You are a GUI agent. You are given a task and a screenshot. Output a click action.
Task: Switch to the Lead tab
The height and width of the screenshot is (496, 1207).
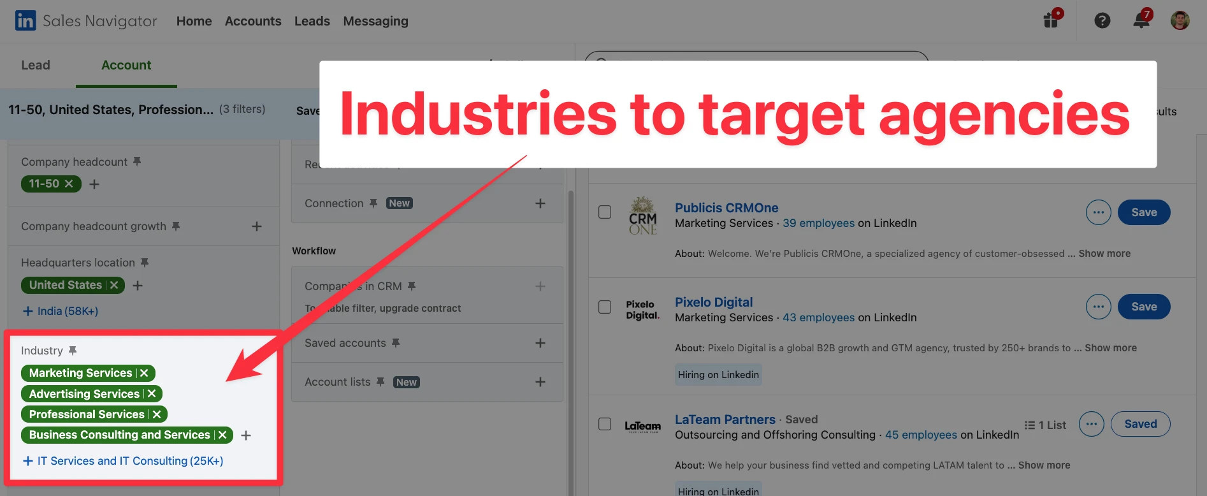tap(36, 65)
